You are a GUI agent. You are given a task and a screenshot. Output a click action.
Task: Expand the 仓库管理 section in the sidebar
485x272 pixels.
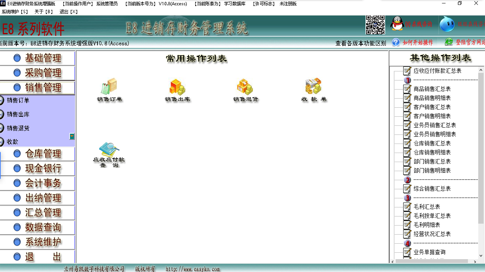pos(38,154)
